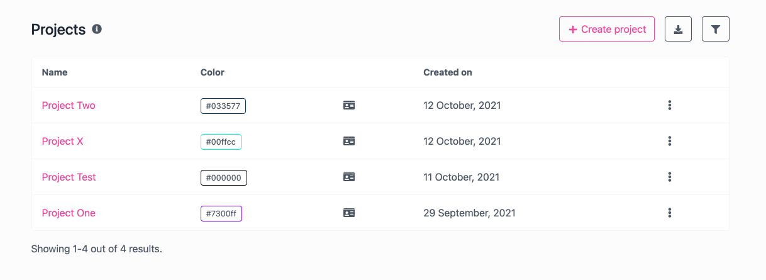Open the Project Test link
The width and height of the screenshot is (766, 280).
pyautogui.click(x=69, y=177)
